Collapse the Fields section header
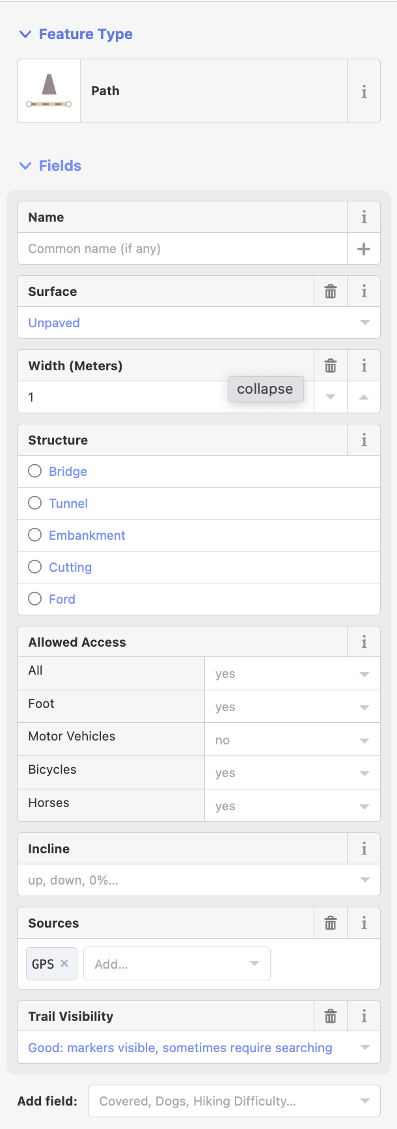 pos(50,166)
